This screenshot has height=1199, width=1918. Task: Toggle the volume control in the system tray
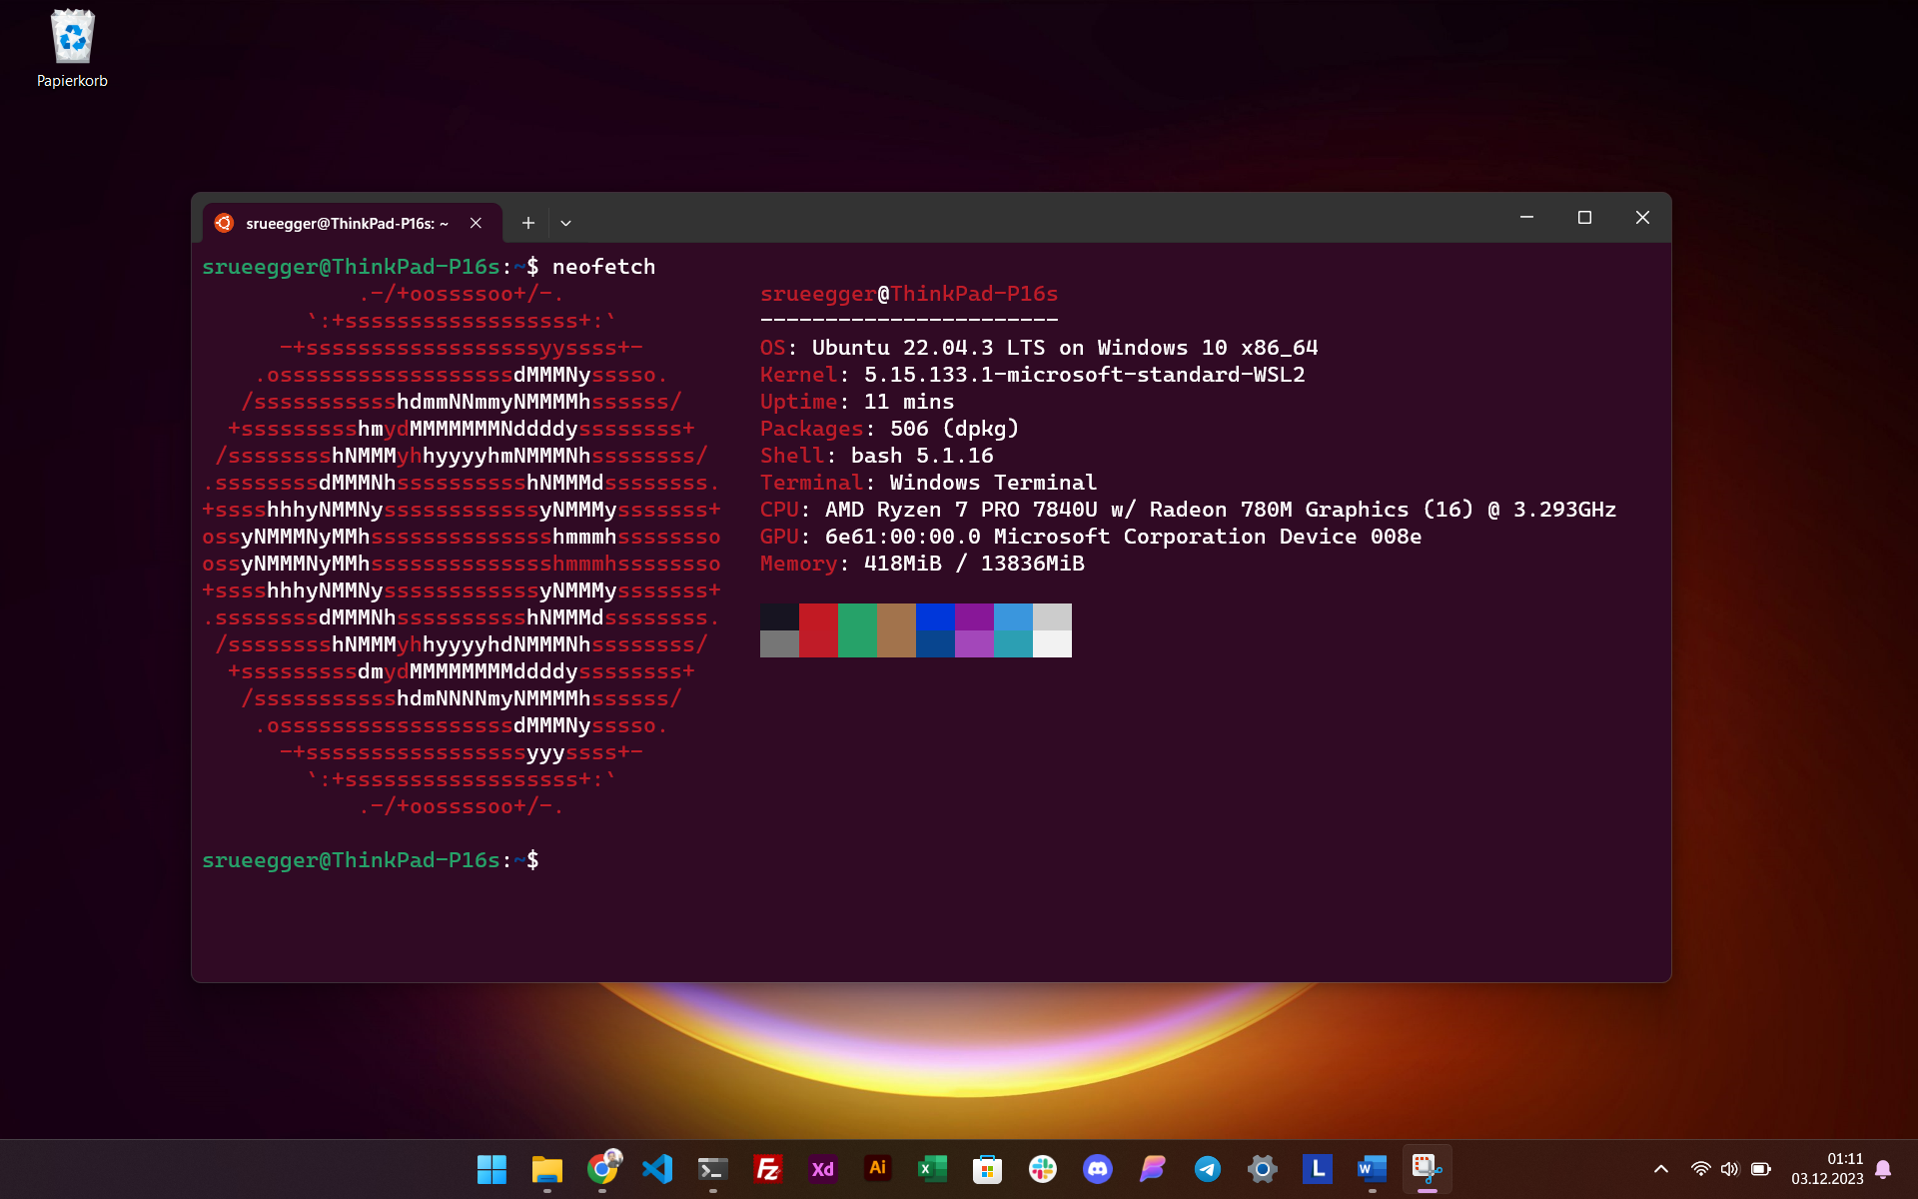[1730, 1169]
